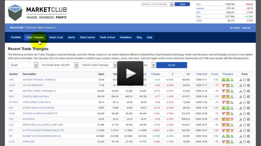
Task: Click green monthly triangle for AFSI
Action: pos(232,80)
